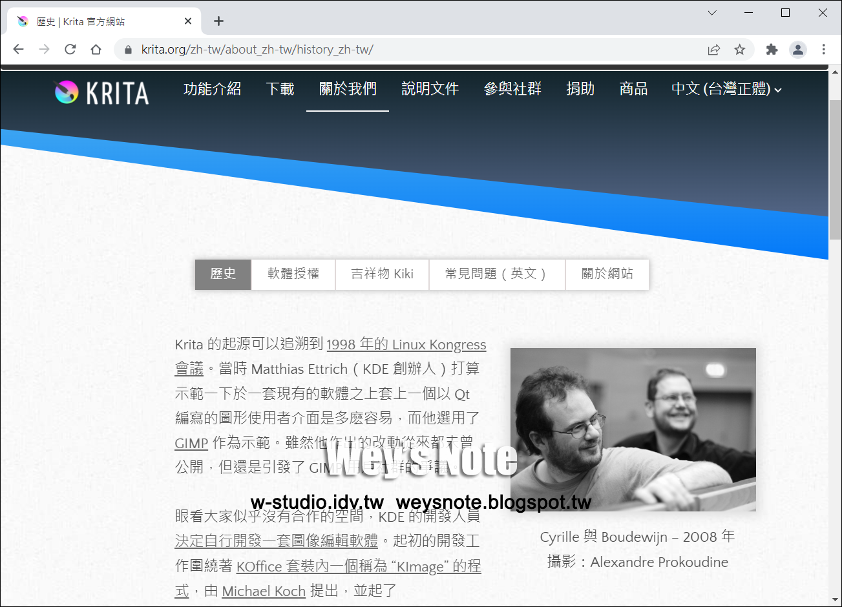Open the 下載 menu item
The width and height of the screenshot is (842, 607).
click(280, 89)
